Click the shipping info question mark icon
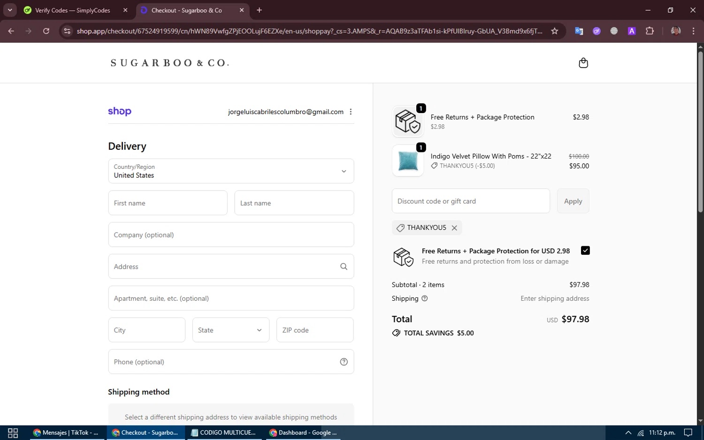 [425, 298]
